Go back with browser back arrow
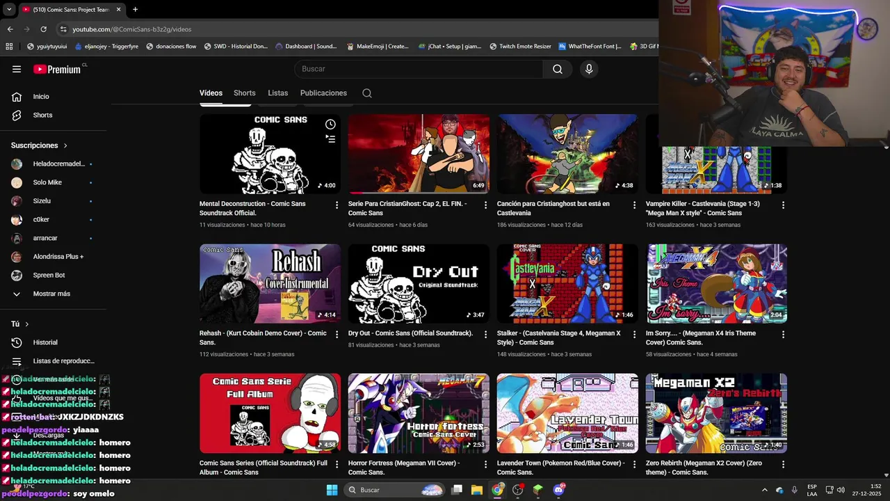This screenshot has width=890, height=501. [x=10, y=29]
